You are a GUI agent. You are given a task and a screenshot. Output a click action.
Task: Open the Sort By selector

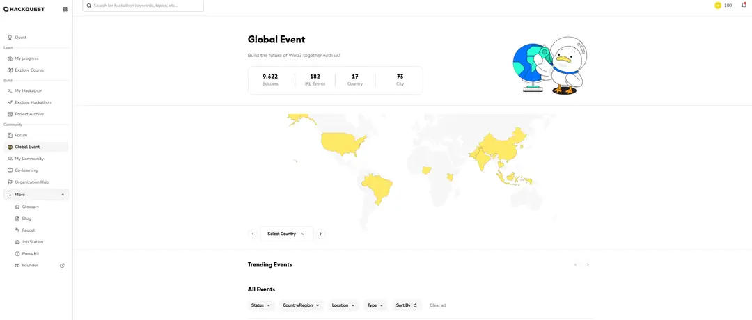coord(407,305)
